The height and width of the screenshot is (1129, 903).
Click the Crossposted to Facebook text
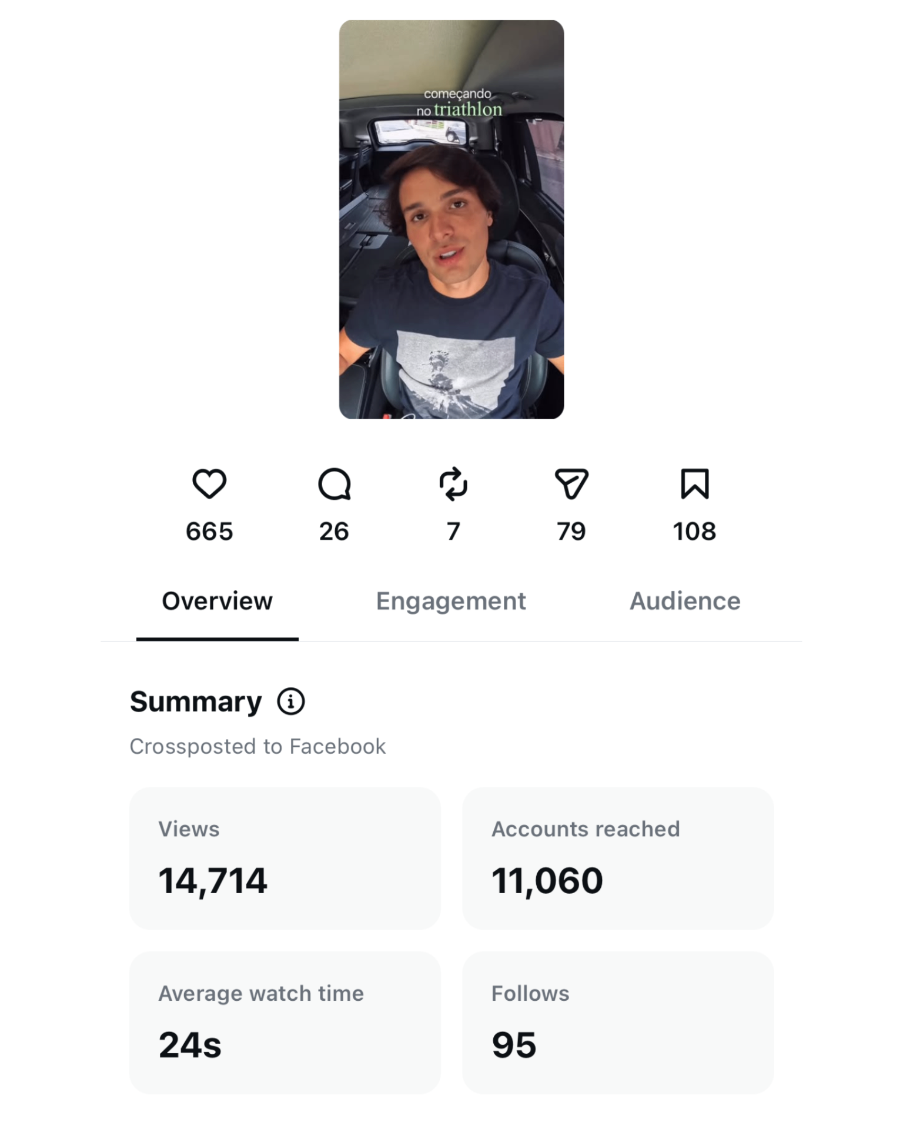coord(257,746)
